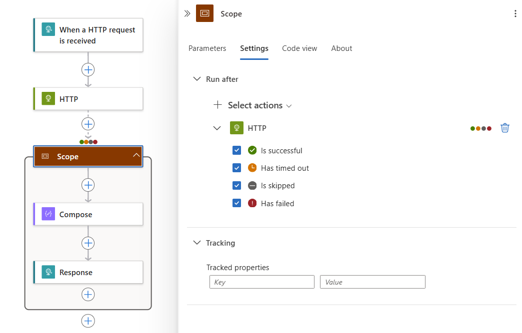522x333 pixels.
Task: Open the more options kebab menu
Action: [515, 13]
